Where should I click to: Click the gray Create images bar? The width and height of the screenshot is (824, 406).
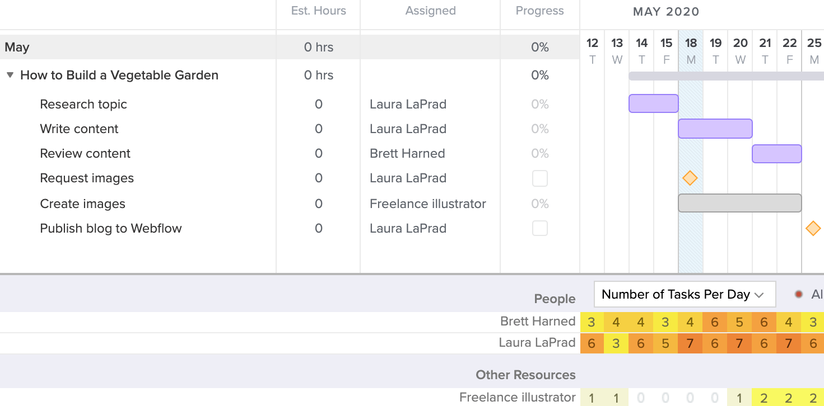coord(739,202)
